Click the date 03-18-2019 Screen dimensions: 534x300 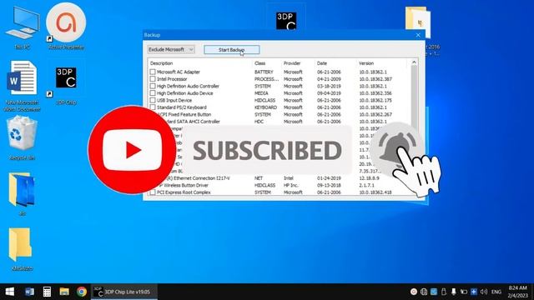[x=329, y=86]
